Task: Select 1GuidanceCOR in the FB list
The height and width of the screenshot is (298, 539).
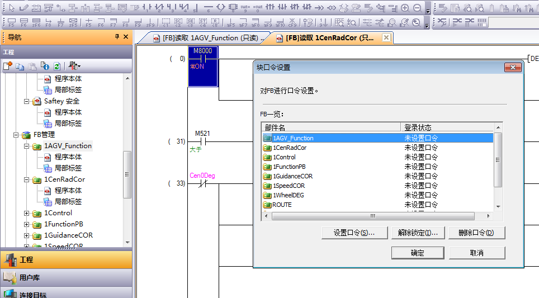Action: coord(292,176)
